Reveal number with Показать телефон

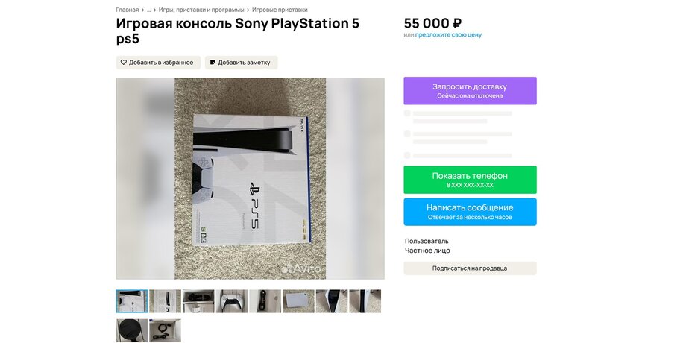point(470,180)
